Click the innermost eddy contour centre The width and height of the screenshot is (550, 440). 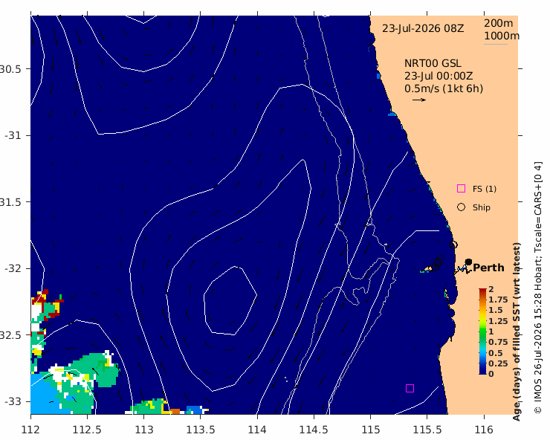click(x=230, y=300)
